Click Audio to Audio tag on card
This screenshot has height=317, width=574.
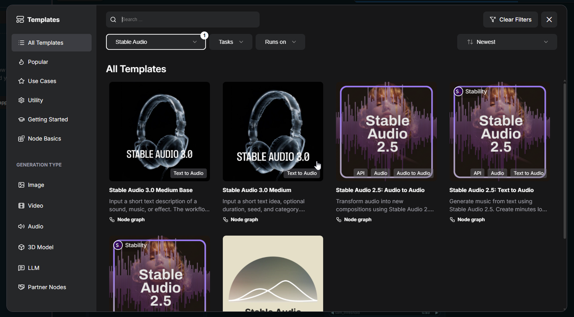(413, 173)
